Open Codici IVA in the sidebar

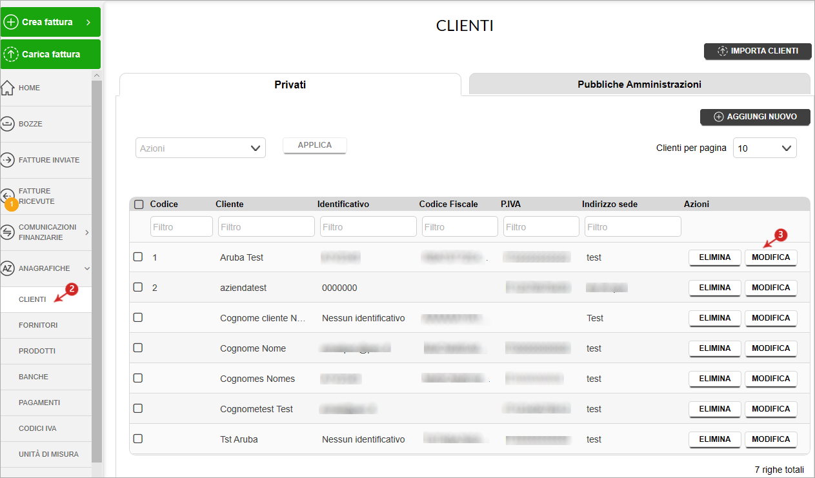click(46, 428)
